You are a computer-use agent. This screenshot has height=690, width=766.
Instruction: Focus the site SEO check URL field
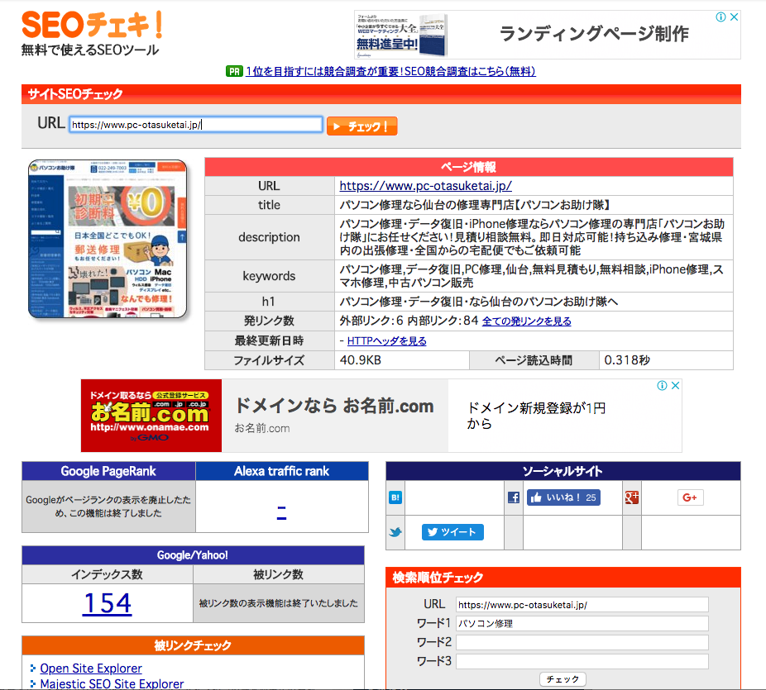(196, 125)
